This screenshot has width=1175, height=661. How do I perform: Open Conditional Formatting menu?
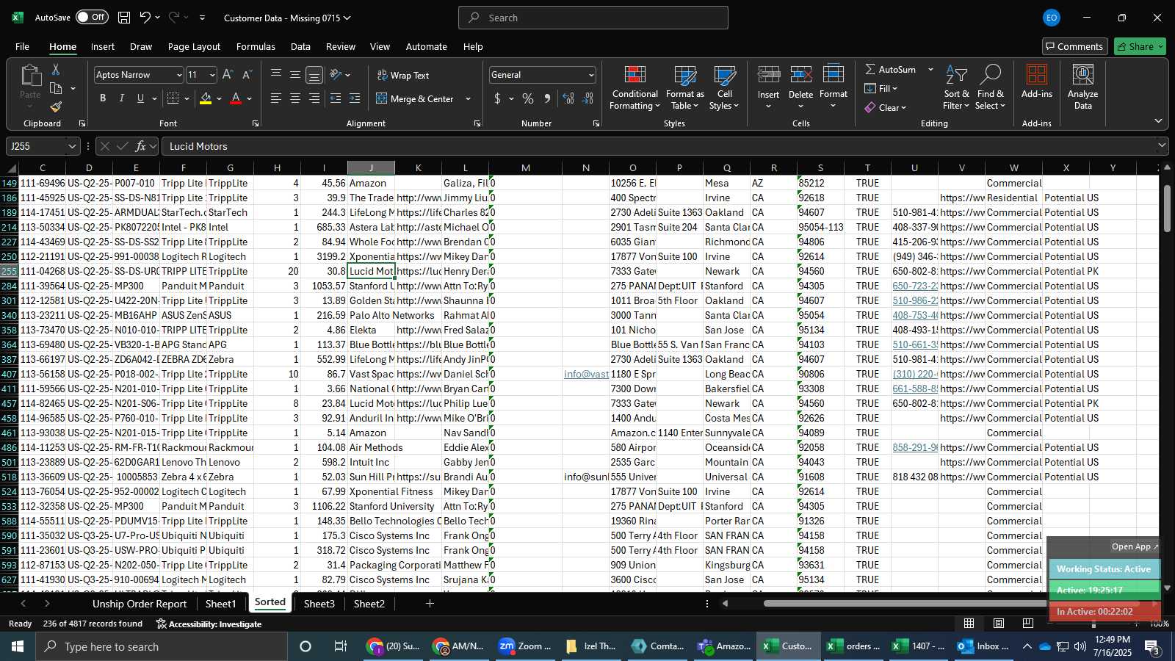point(634,87)
